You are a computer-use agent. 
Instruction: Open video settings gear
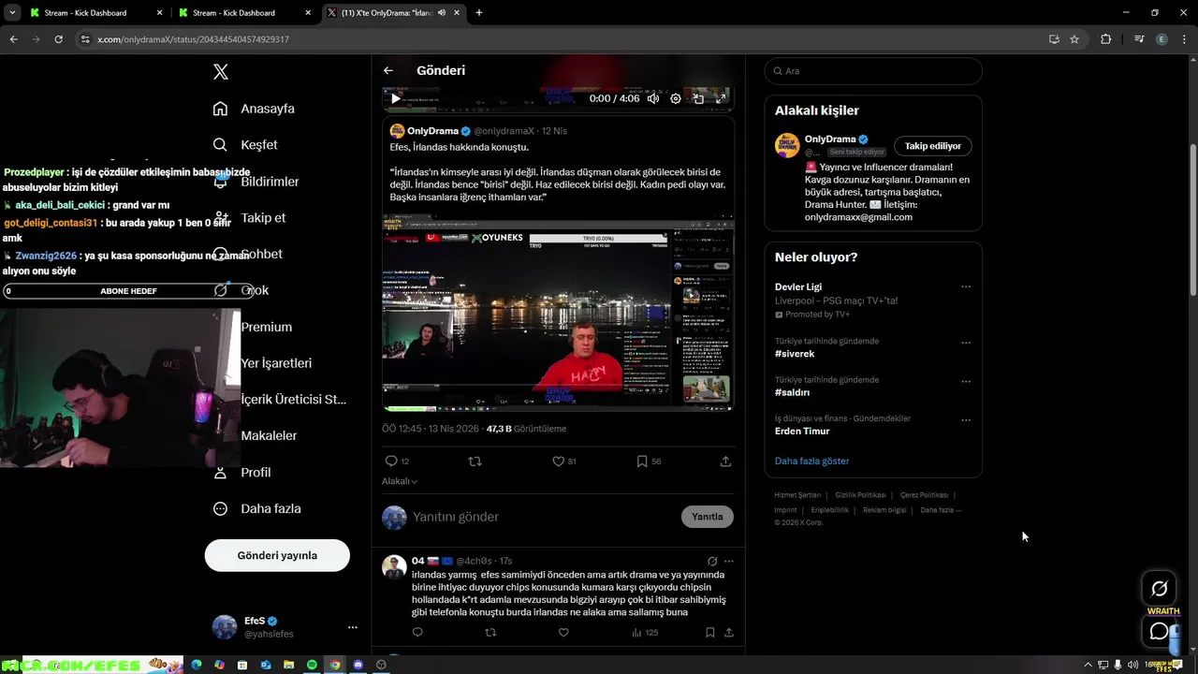pos(676,98)
